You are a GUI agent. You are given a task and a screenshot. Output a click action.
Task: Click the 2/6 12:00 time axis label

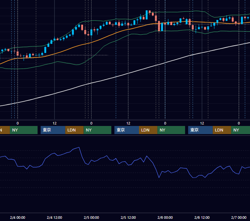tap(202, 217)
